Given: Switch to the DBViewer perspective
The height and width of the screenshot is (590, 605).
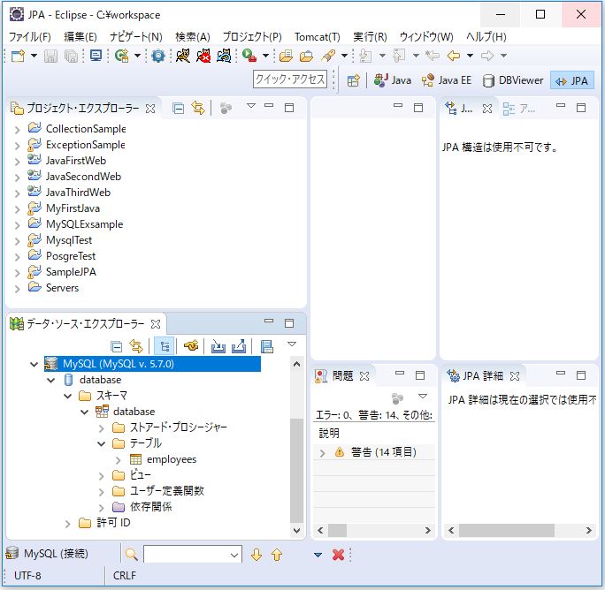Looking at the screenshot, I should tap(513, 80).
